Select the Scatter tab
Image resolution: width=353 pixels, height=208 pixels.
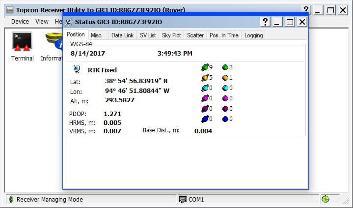click(195, 35)
